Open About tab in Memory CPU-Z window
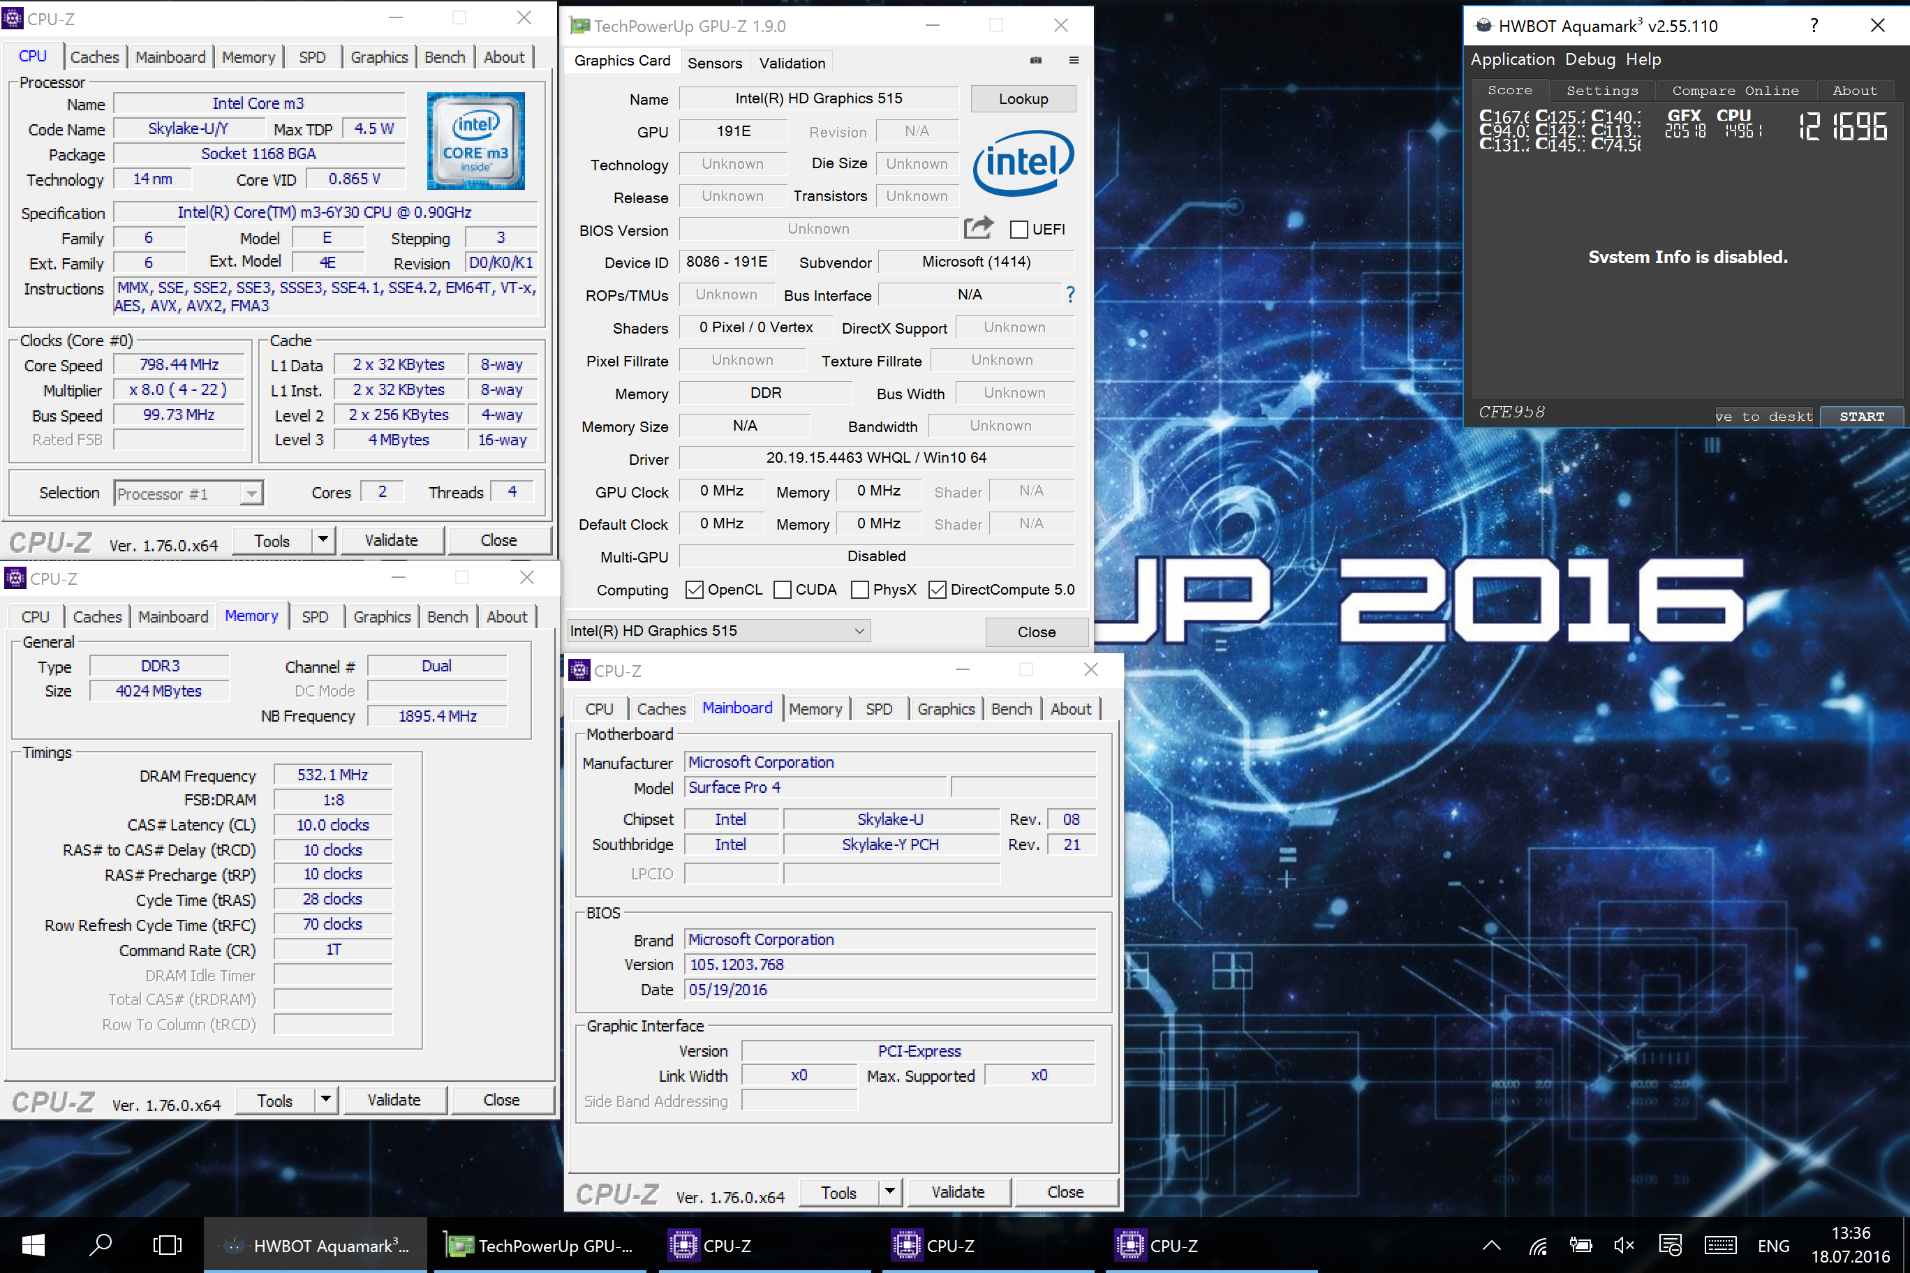Image resolution: width=1910 pixels, height=1273 pixels. [507, 616]
